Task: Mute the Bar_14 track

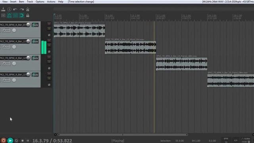Action: (49, 57)
